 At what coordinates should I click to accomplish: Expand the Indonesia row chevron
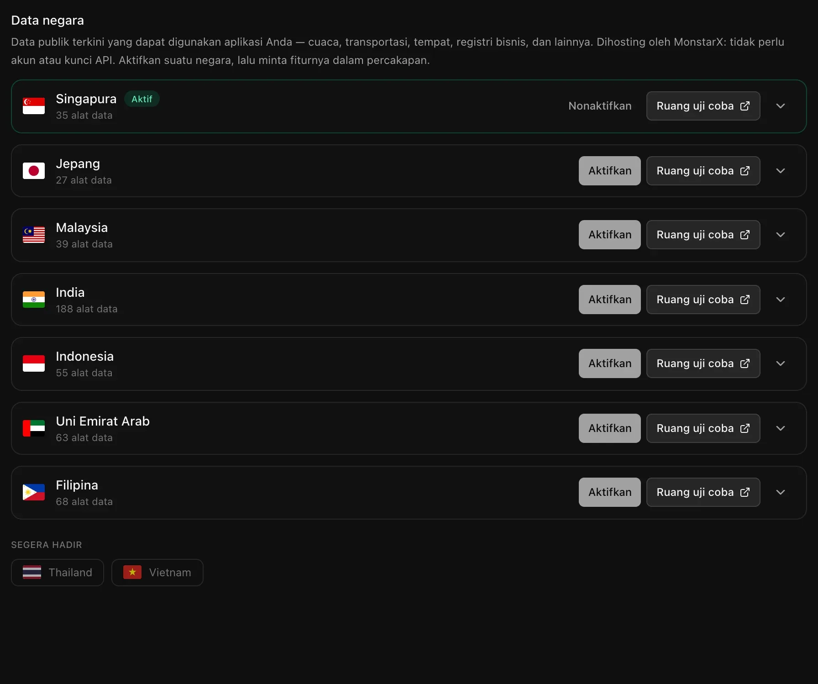click(781, 363)
